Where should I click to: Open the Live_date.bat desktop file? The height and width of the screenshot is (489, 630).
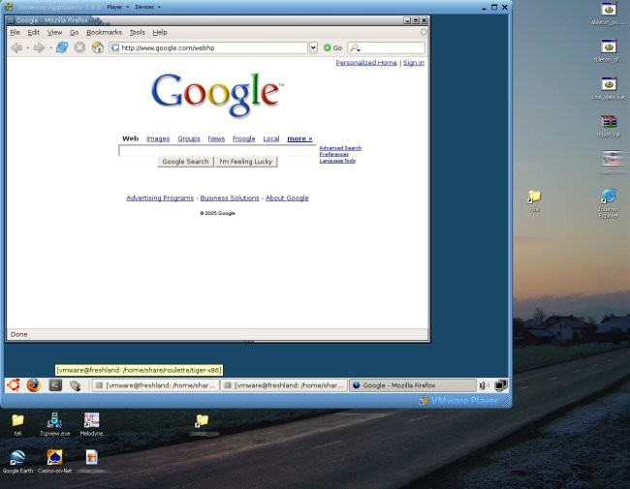pos(609,88)
